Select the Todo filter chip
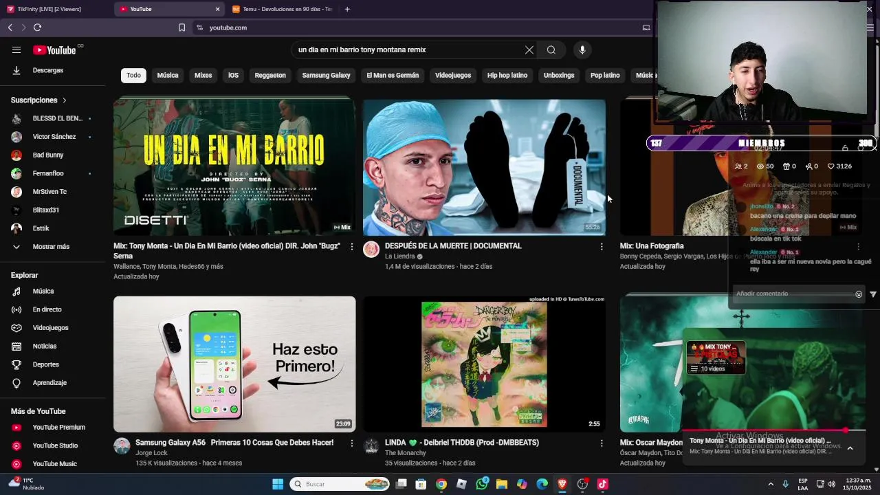 click(133, 76)
